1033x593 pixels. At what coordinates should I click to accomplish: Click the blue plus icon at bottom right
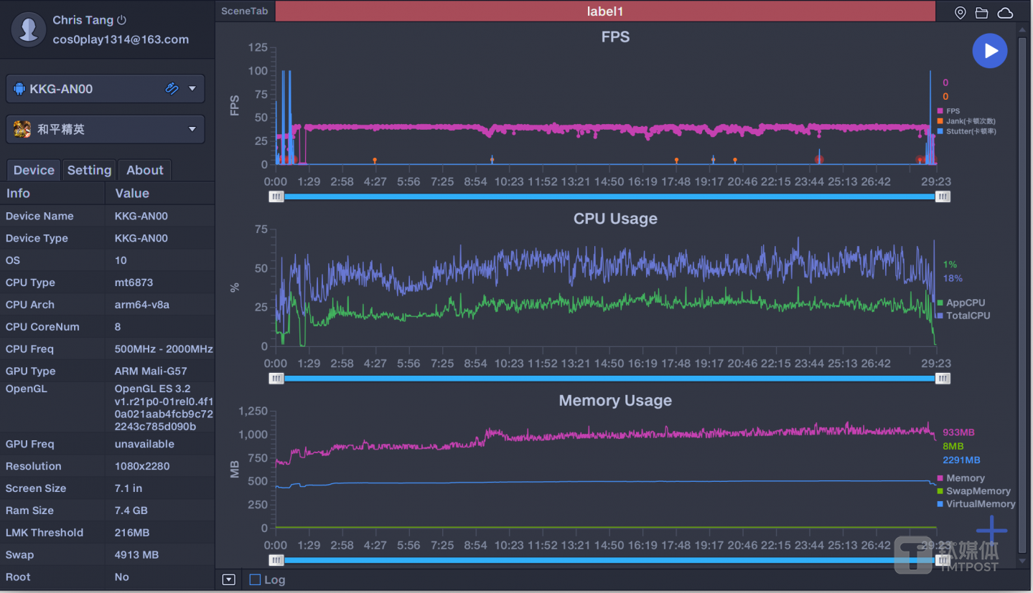tap(991, 531)
